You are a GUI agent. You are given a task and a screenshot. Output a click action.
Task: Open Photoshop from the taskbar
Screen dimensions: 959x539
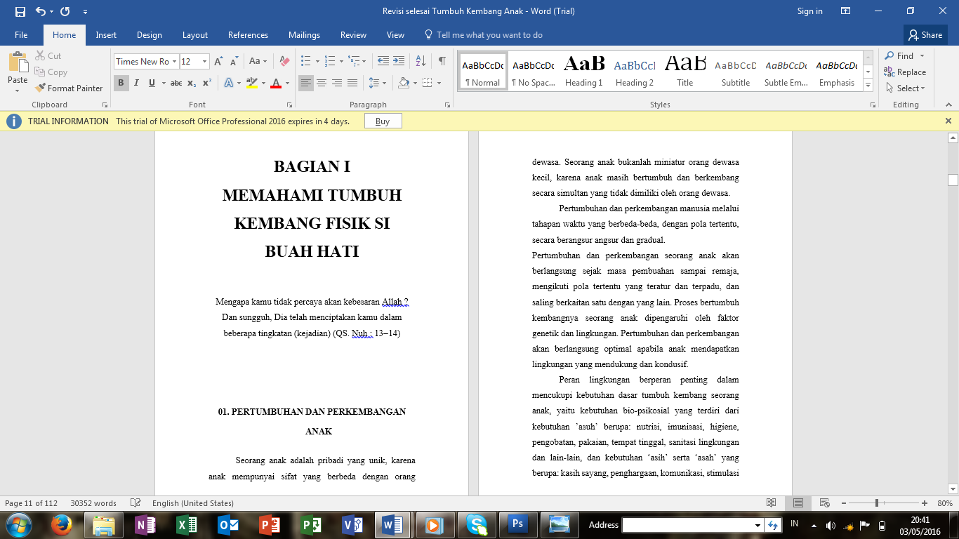coord(518,525)
